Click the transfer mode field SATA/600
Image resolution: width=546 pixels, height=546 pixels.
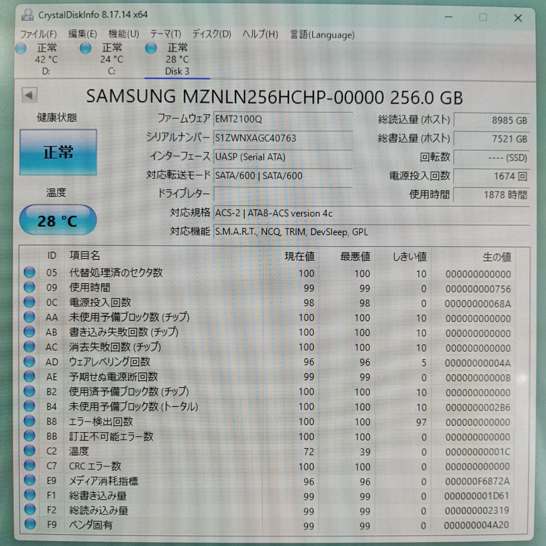[x=283, y=176]
